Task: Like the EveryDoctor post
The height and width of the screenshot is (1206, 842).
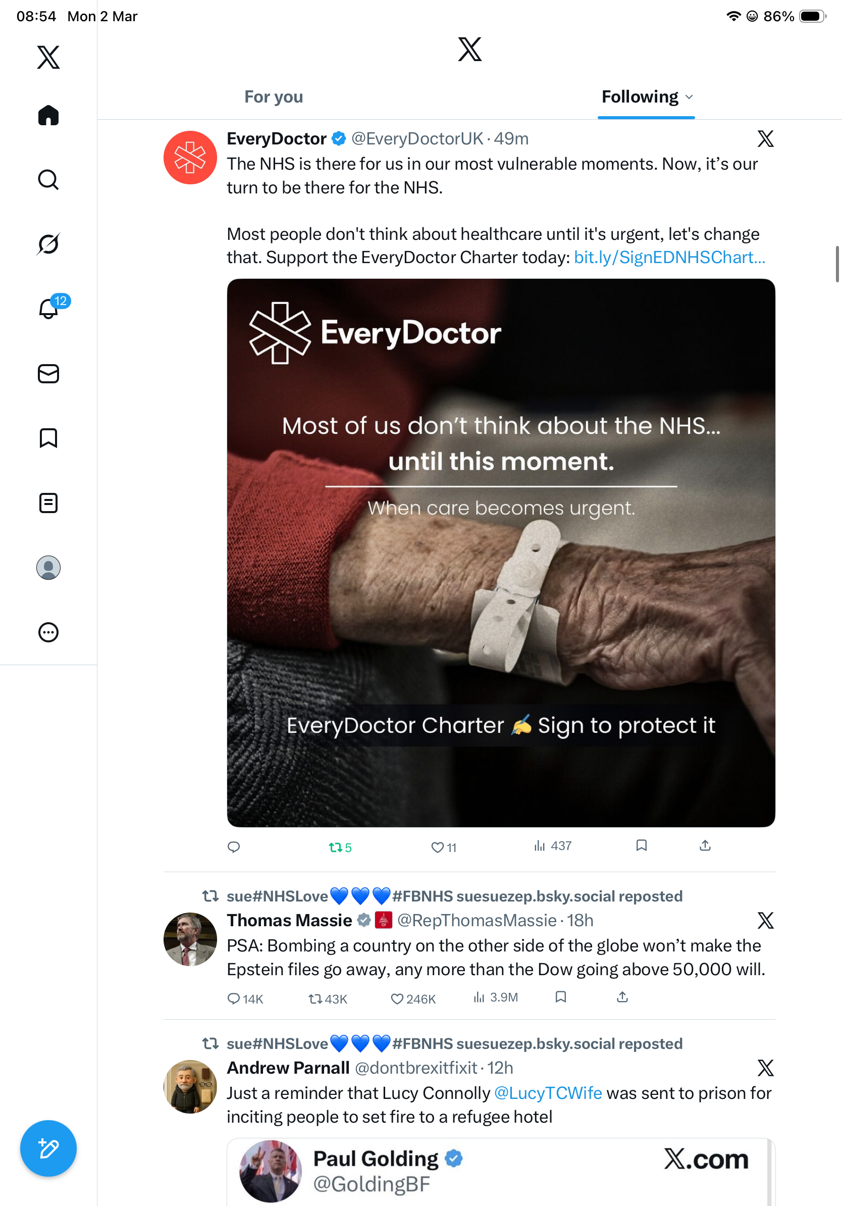Action: click(444, 847)
